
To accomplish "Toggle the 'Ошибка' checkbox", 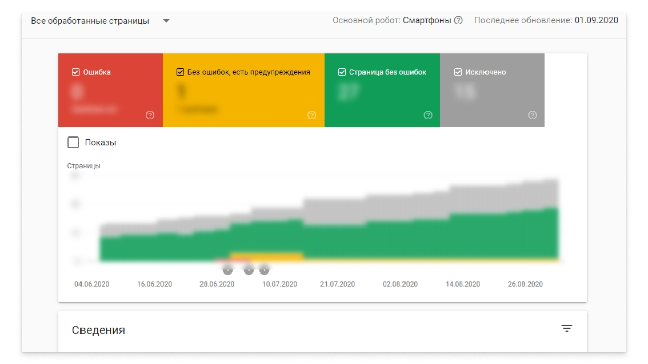I will [76, 72].
